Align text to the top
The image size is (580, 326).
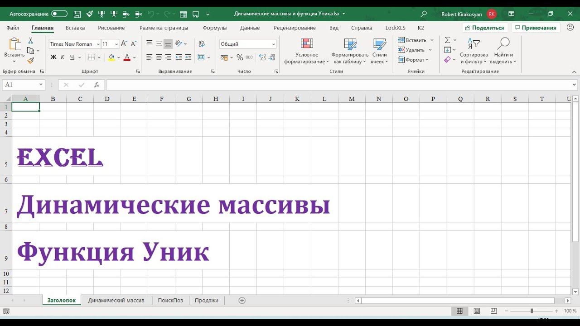[x=149, y=43]
